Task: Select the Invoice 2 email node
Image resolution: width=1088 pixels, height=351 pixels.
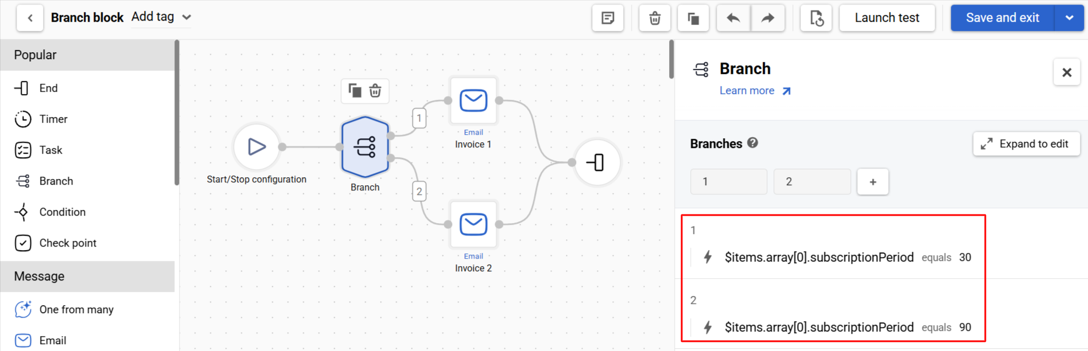Action: (473, 224)
